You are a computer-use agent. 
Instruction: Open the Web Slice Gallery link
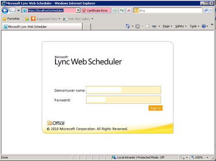click(x=78, y=19)
